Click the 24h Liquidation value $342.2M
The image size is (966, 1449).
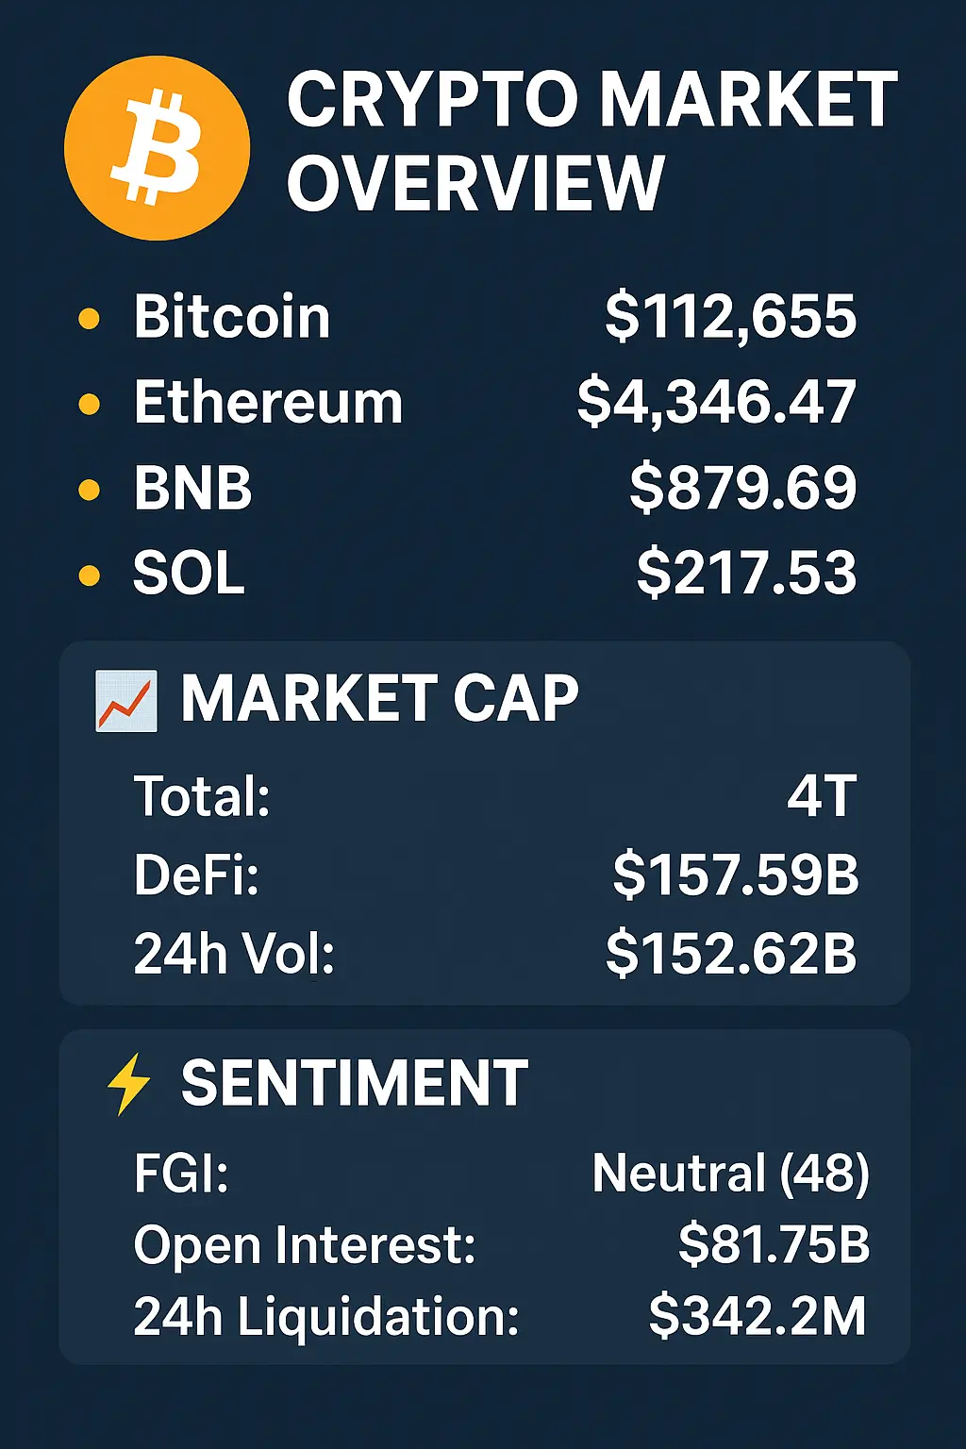[758, 1316]
